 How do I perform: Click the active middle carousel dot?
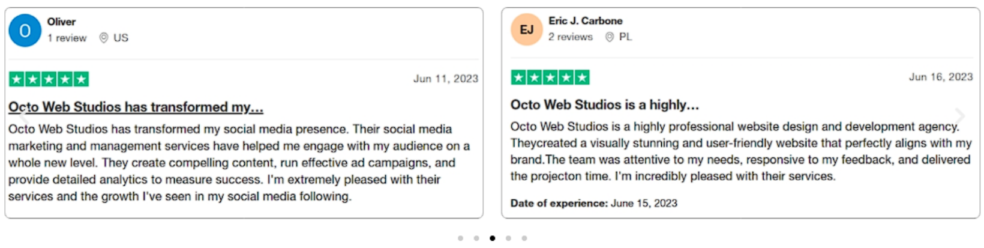(493, 238)
